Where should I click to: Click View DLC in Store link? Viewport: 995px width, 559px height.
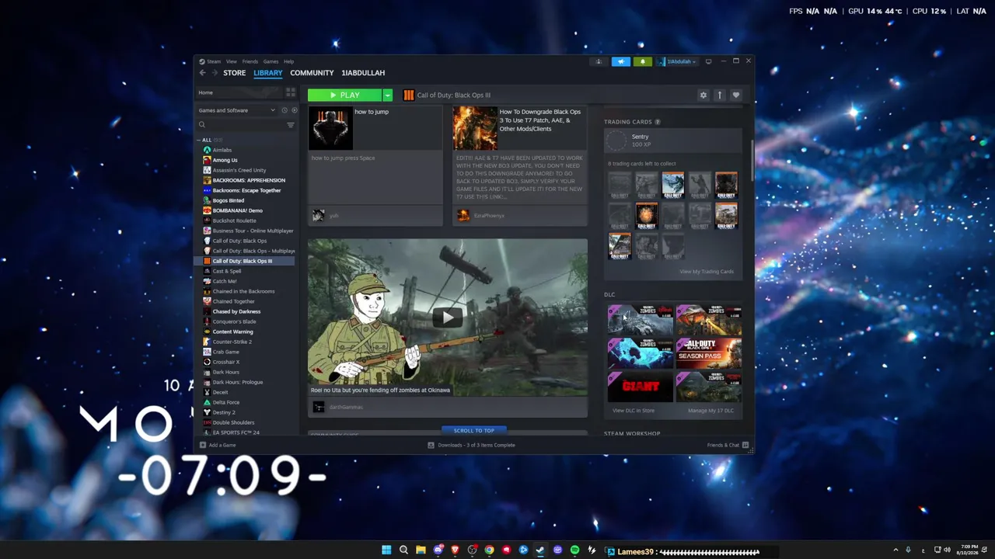pos(634,411)
